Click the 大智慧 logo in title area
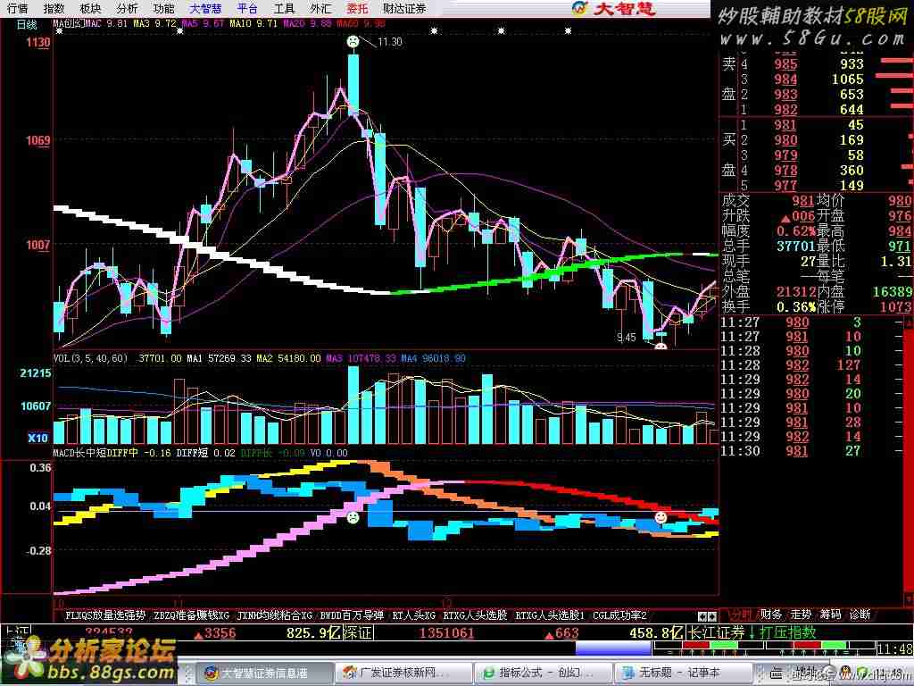The image size is (914, 686). [x=614, y=8]
